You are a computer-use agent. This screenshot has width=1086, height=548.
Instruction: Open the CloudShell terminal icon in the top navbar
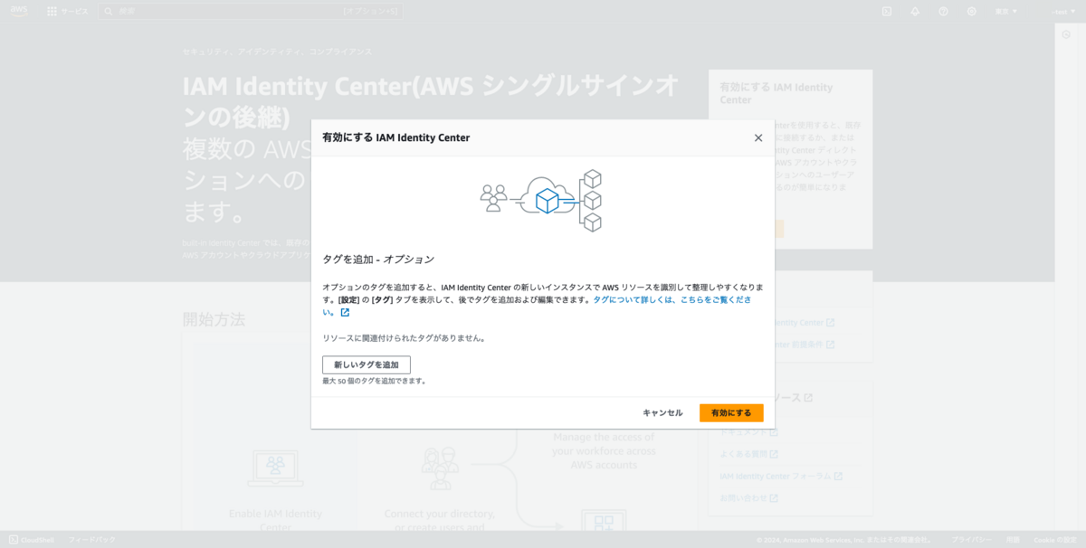(x=887, y=11)
